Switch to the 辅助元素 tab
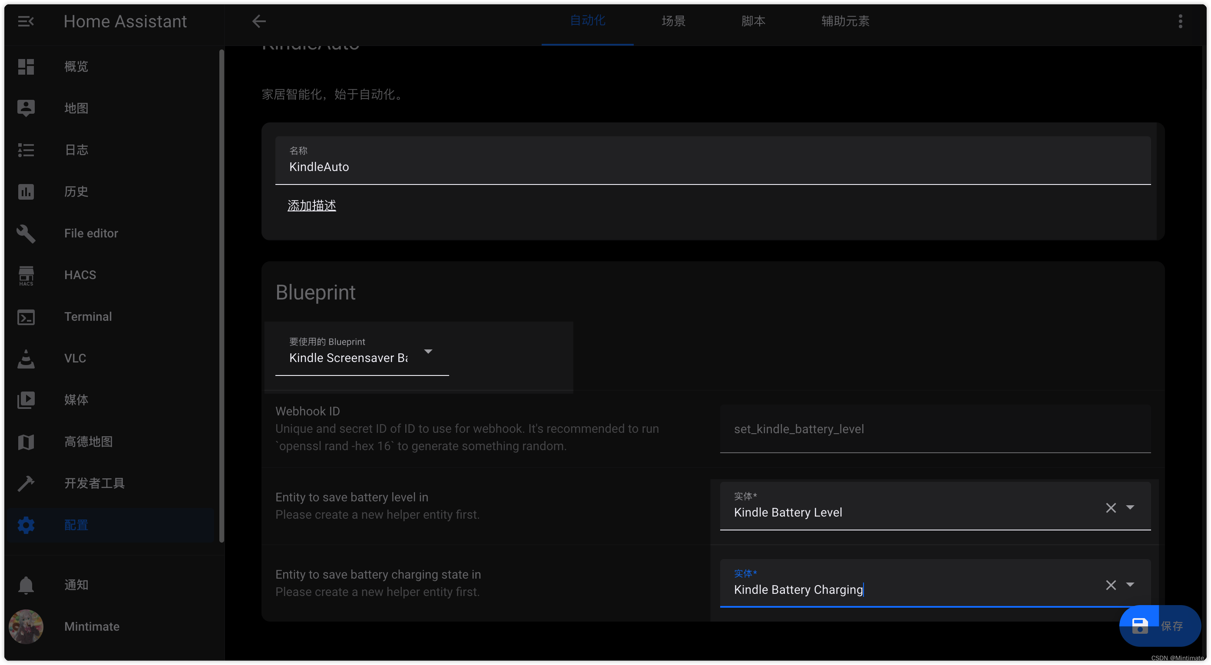1211x665 pixels. click(845, 21)
